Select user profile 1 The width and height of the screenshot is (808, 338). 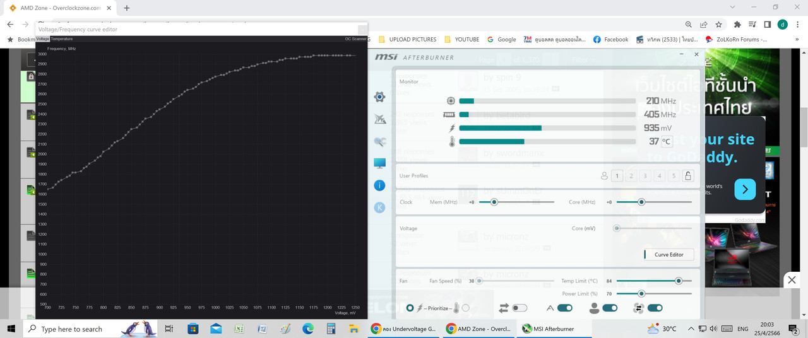(617, 176)
